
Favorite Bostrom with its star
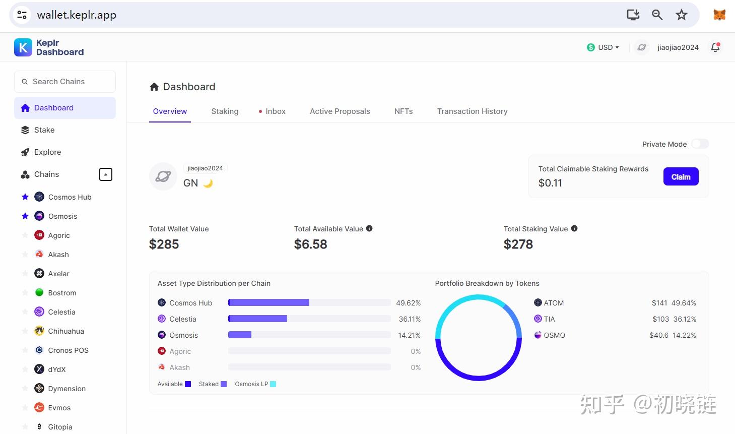click(25, 293)
